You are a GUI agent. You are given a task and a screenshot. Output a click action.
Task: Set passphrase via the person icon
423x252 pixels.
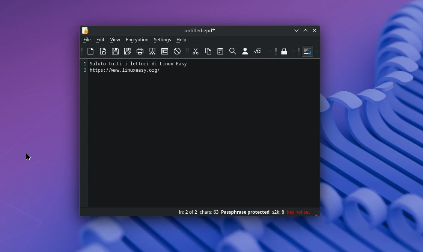pos(245,51)
